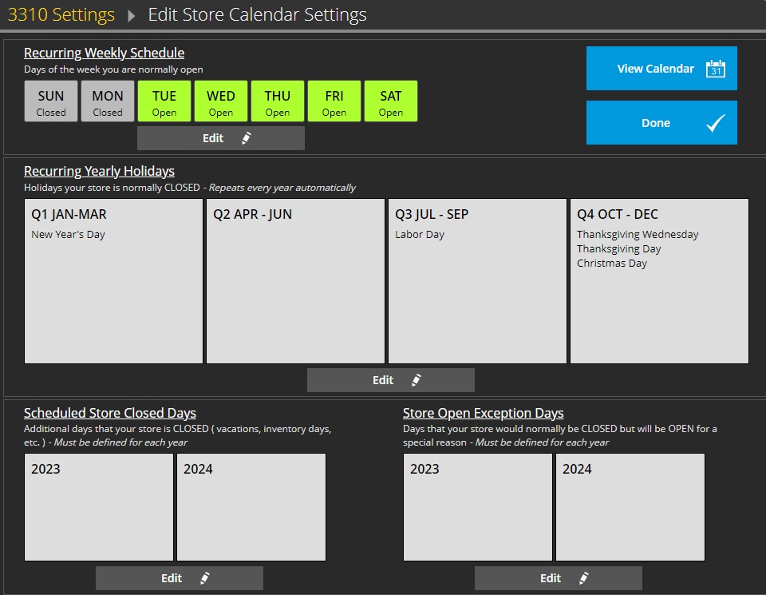
Task: Select the Q2 APR - JUN holidays panel
Action: click(x=295, y=281)
